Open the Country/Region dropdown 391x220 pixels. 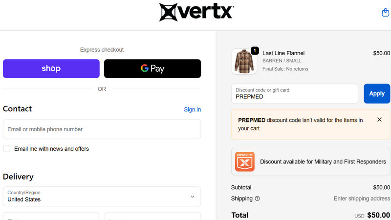[x=102, y=196]
